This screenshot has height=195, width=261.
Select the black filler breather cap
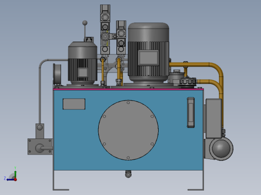click(188, 81)
